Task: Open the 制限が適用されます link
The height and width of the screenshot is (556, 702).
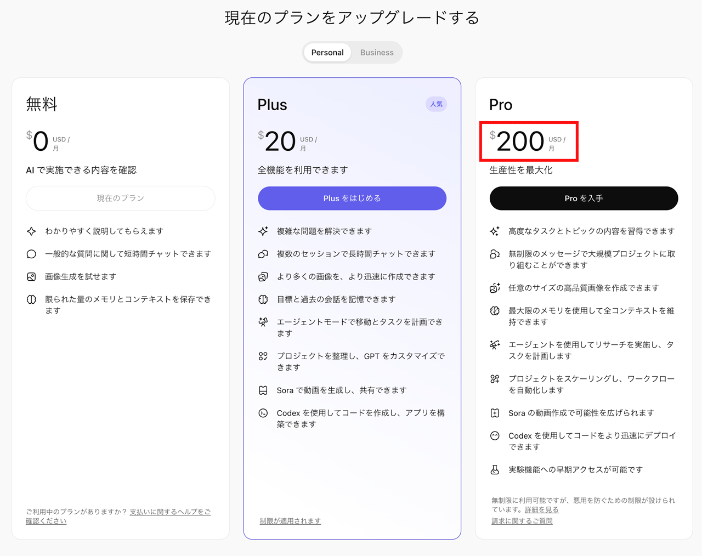Action: click(x=290, y=521)
